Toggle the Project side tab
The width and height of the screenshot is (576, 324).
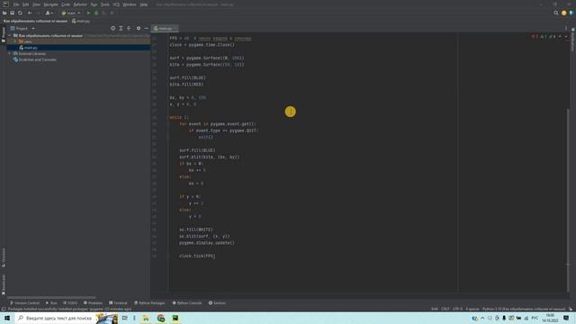point(4,34)
